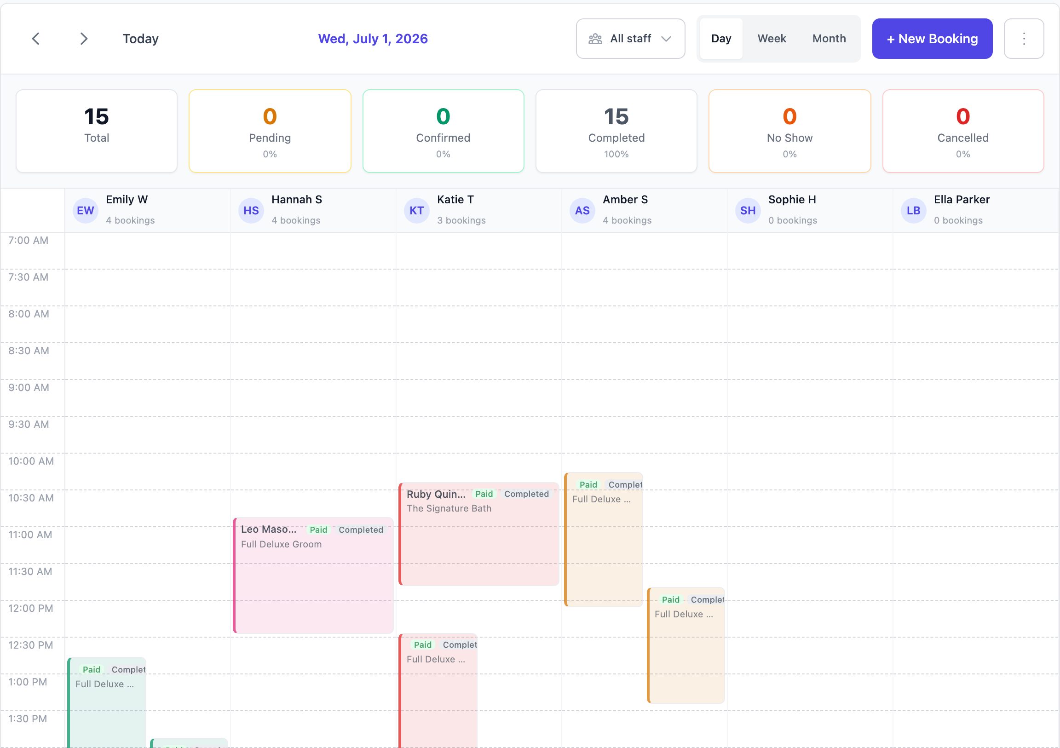Open Amber S's 10:15 AM Full Deluxe booking

(604, 539)
